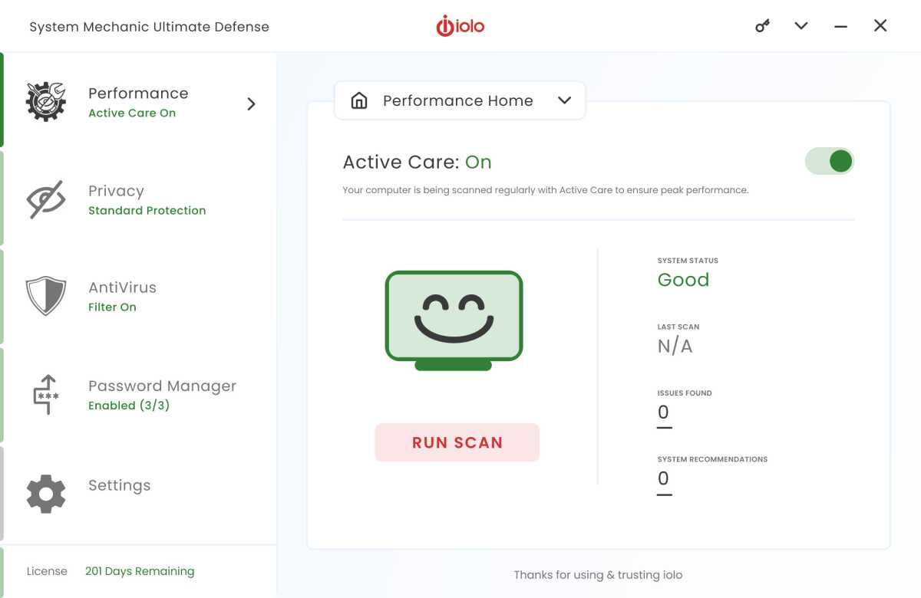Click the Privacy crossed-eye icon
This screenshot has height=598, width=921.
point(46,199)
